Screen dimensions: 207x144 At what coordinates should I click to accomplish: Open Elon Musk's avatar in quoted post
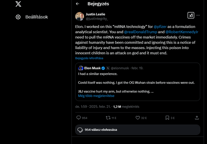[x=81, y=68]
